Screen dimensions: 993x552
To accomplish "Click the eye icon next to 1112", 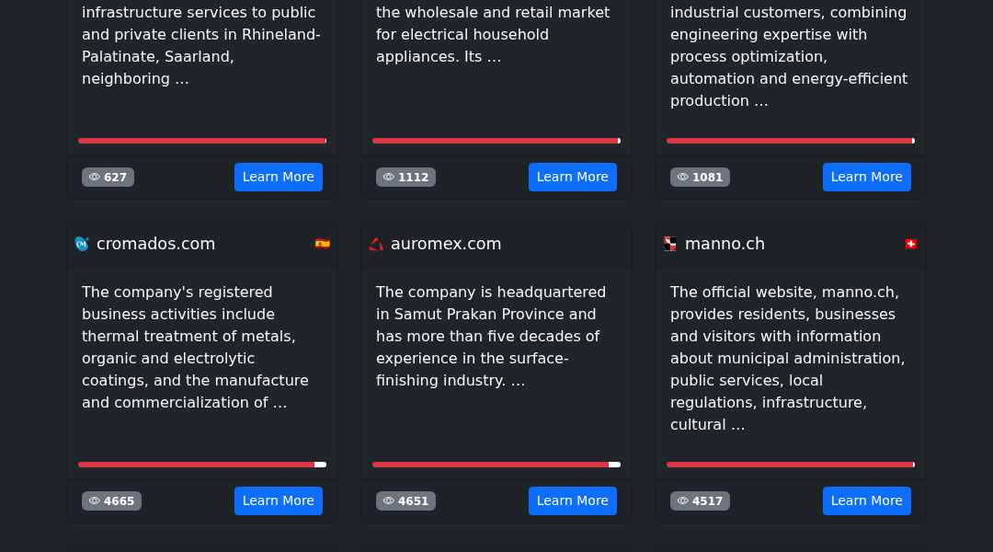I will [389, 178].
